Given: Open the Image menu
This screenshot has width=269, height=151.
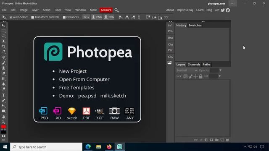Looking at the screenshot, I should pos(24,10).
